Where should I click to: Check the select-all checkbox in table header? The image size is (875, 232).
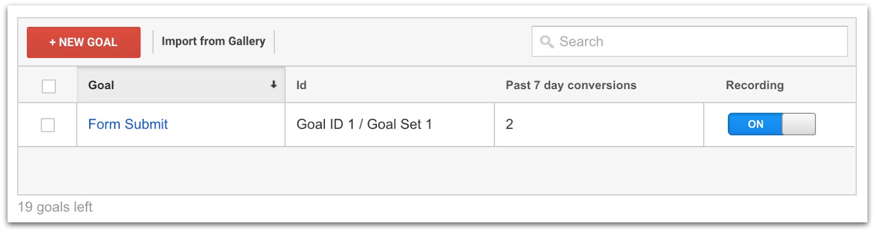49,86
